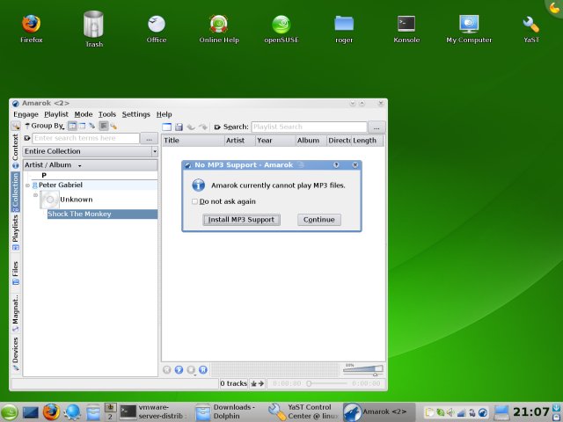Screen dimensions: 563x422
Task: Collapse the Peter Gabriel tree node
Action: [x=27, y=186]
